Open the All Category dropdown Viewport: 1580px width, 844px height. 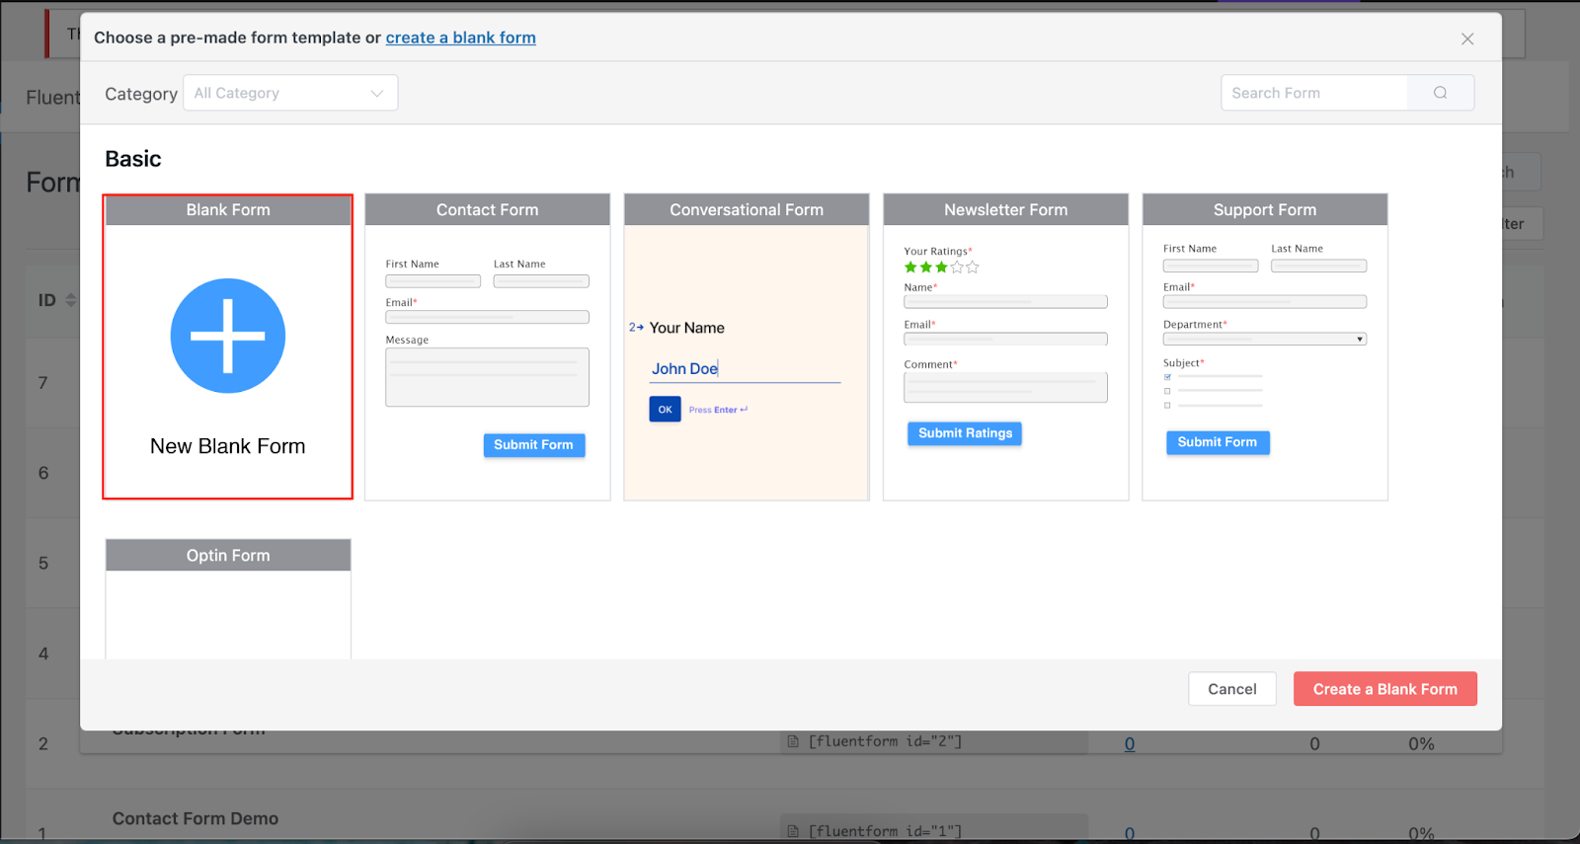(x=290, y=93)
